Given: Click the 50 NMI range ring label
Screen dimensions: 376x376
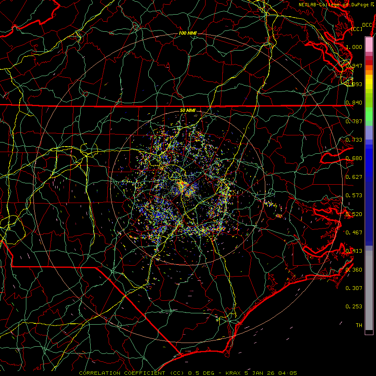Looking at the screenshot, I should (188, 111).
